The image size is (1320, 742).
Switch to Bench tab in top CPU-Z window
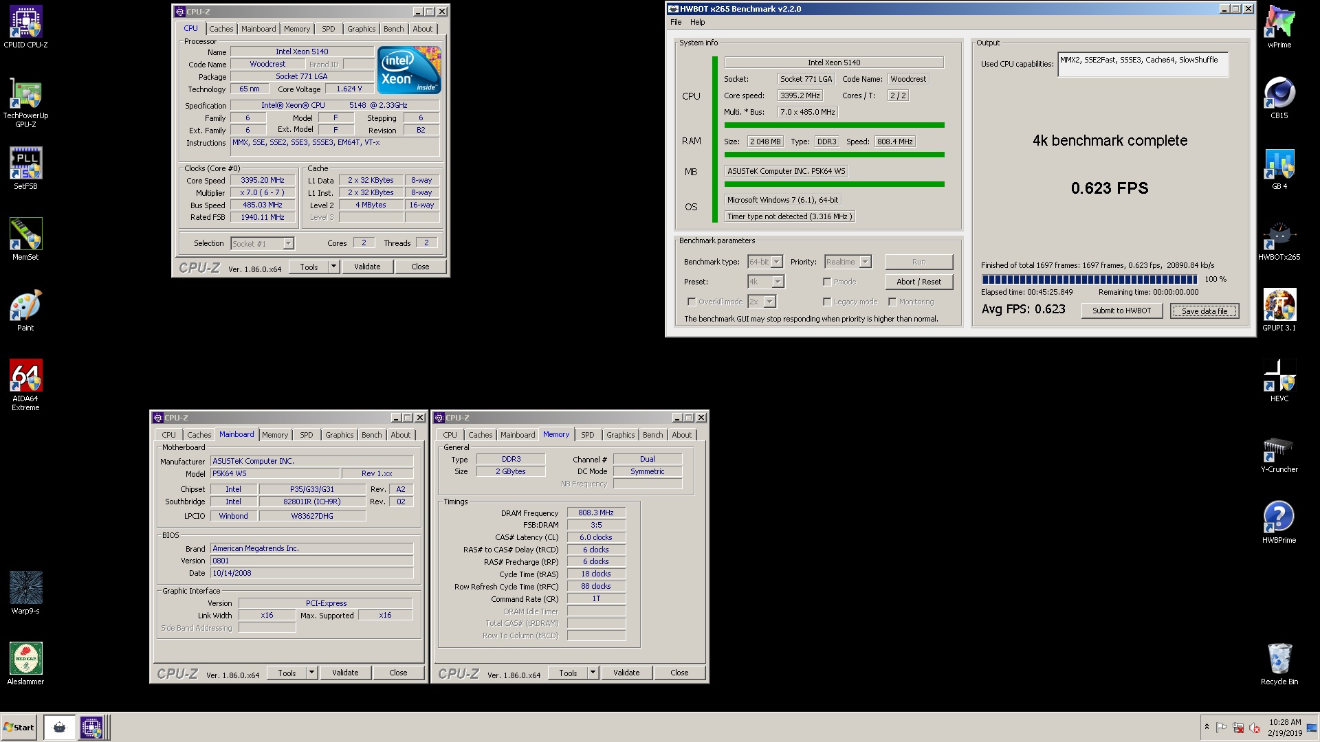(393, 29)
